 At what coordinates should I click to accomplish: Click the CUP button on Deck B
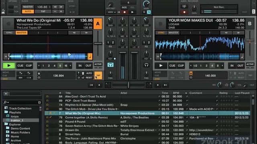tap(181, 66)
